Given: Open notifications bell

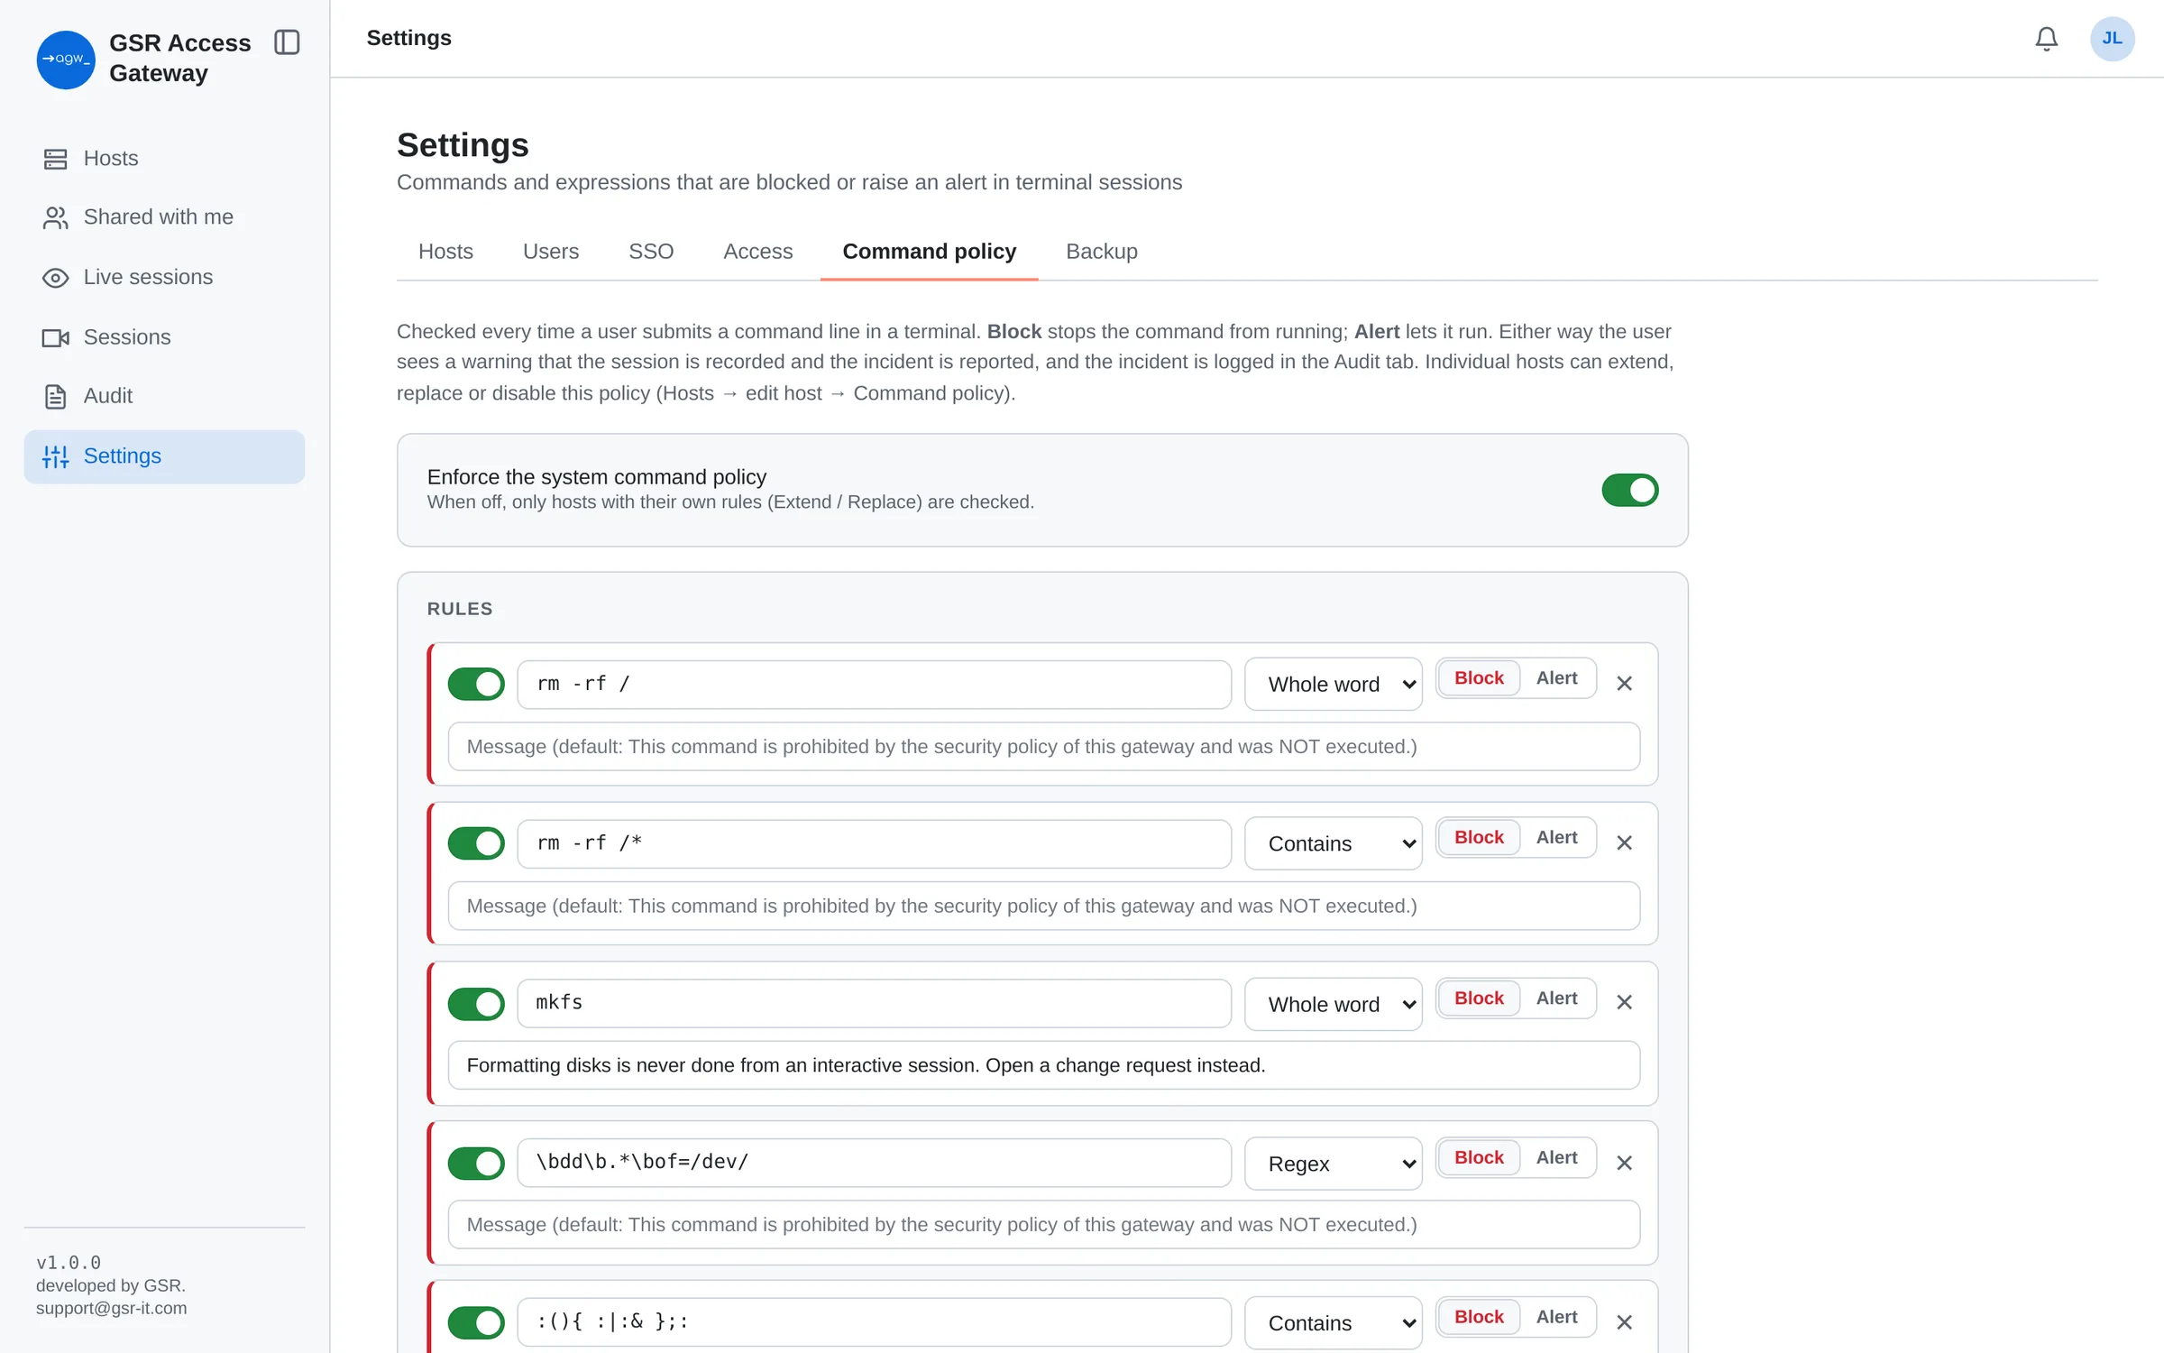Looking at the screenshot, I should click(2046, 39).
